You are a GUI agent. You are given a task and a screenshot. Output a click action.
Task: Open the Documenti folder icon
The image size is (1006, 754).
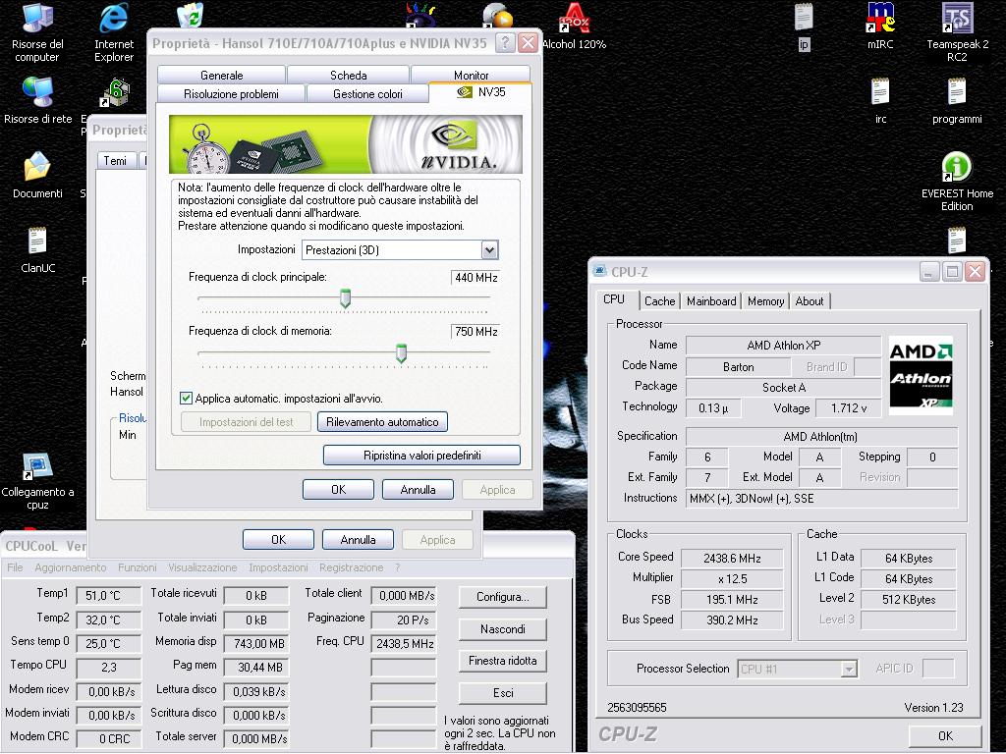click(38, 175)
